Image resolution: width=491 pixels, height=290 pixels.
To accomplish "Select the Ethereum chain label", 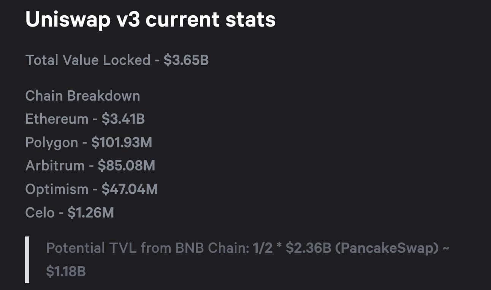I will pyautogui.click(x=57, y=119).
